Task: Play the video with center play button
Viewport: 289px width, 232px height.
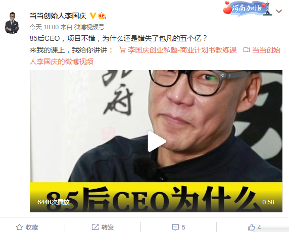Action: click(157, 141)
